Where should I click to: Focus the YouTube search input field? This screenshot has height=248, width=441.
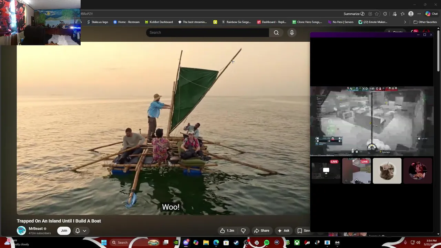pos(207,32)
